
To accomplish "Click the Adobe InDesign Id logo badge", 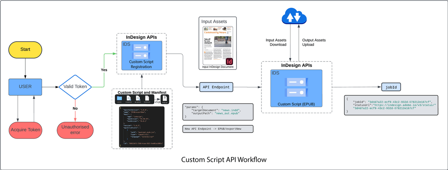I will coord(229,61).
